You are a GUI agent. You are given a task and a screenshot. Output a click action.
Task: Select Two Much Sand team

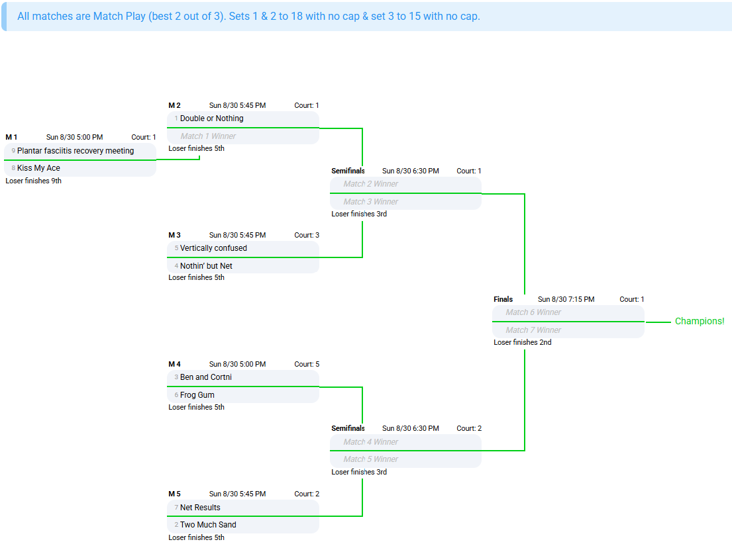(x=242, y=525)
